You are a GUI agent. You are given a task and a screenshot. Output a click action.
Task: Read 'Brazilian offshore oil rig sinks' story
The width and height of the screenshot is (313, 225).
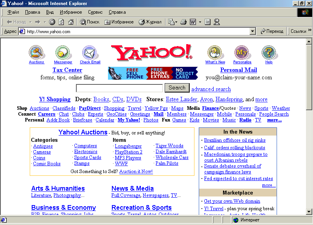(235, 140)
